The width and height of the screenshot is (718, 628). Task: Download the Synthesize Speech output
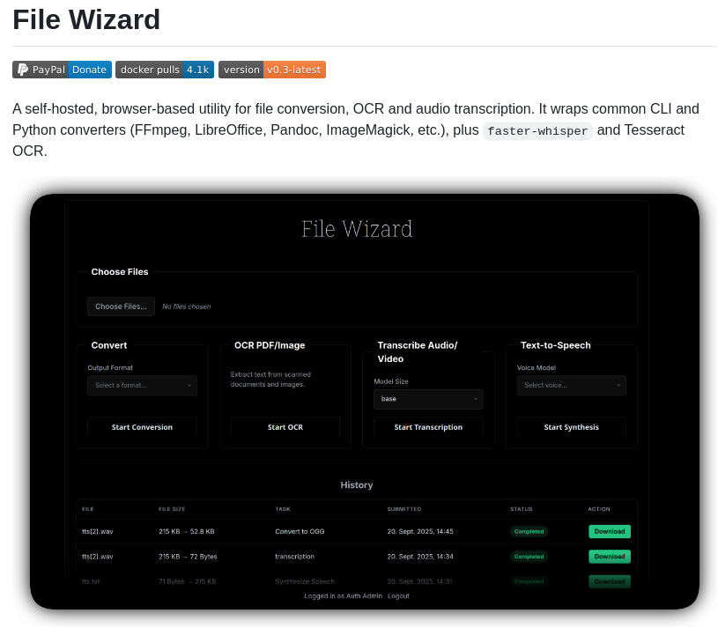(x=609, y=581)
